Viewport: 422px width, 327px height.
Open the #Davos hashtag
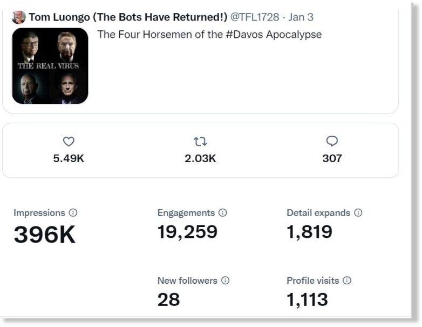(x=244, y=35)
